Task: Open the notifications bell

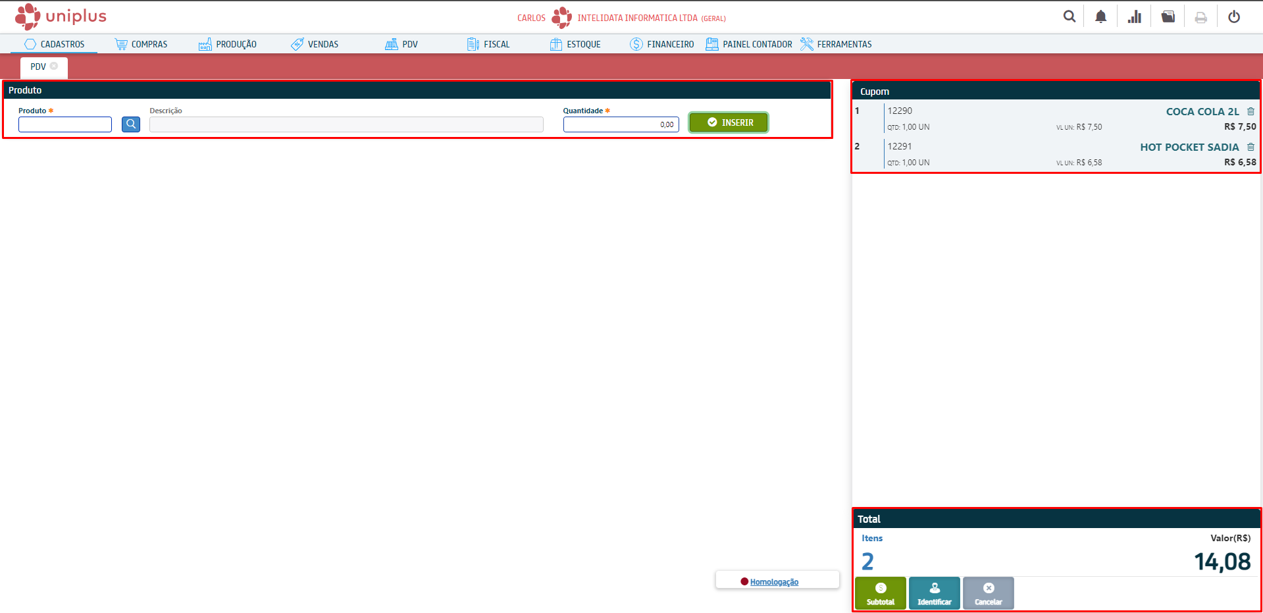Action: (x=1100, y=17)
